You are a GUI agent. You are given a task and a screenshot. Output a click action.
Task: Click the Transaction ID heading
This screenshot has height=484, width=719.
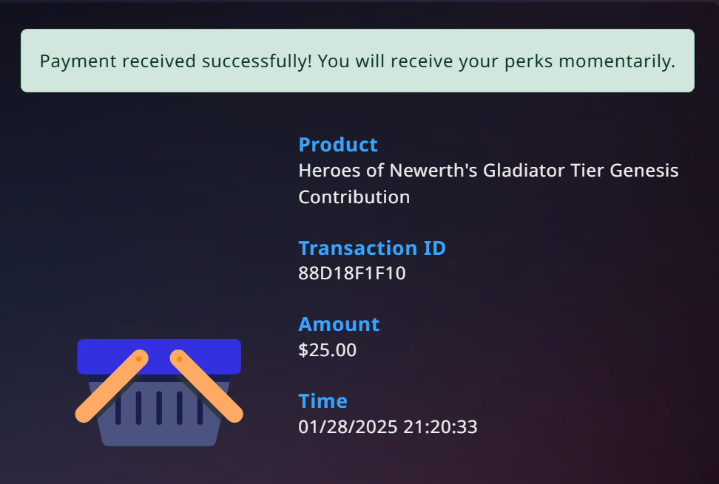point(371,248)
